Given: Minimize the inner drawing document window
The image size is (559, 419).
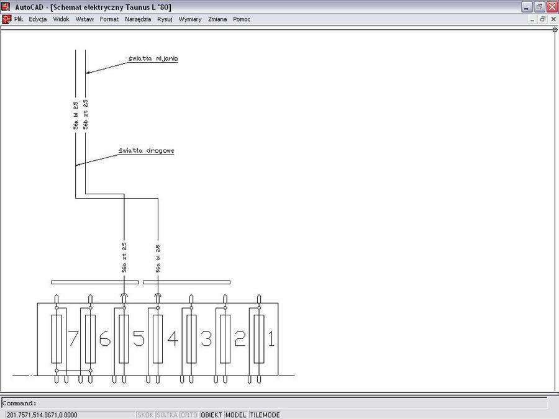Looking at the screenshot, I should (533, 19).
